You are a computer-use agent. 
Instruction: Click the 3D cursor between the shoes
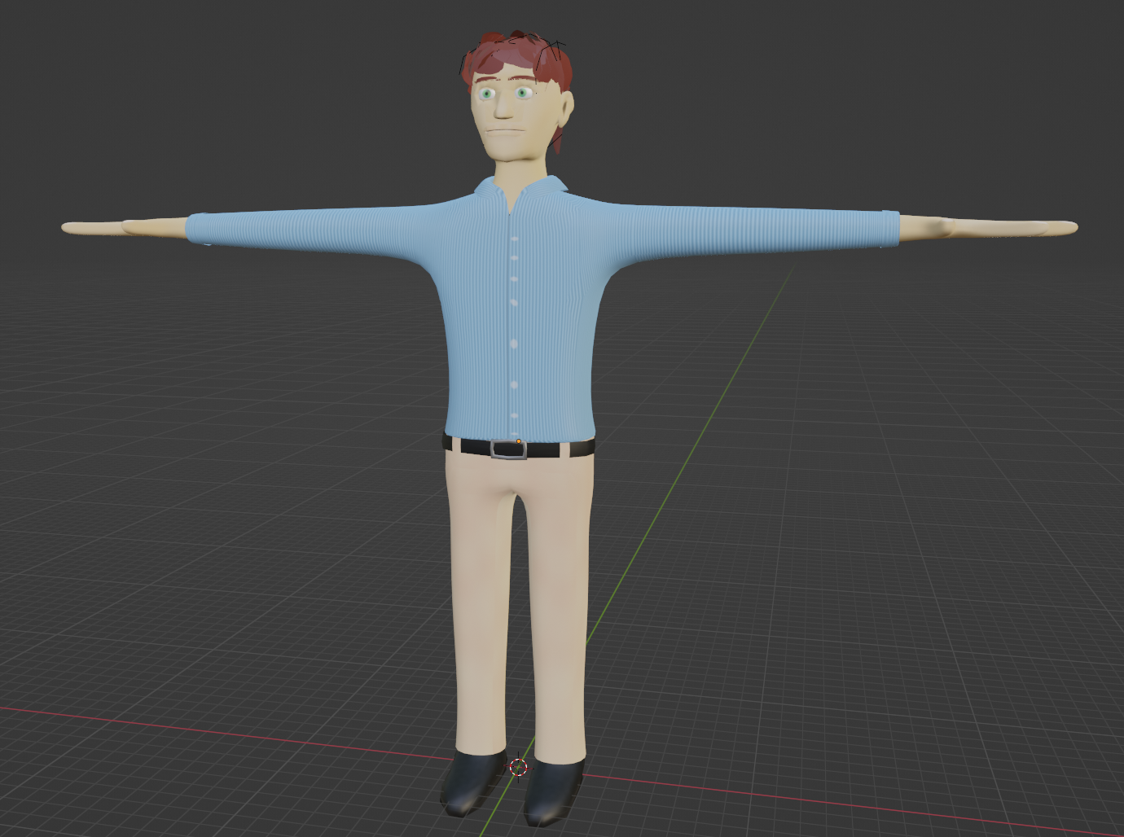[518, 767]
